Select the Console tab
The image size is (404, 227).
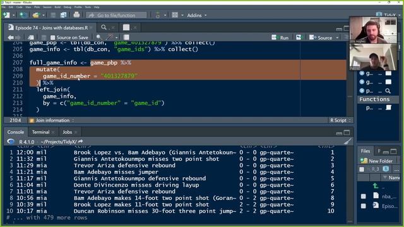point(16,132)
